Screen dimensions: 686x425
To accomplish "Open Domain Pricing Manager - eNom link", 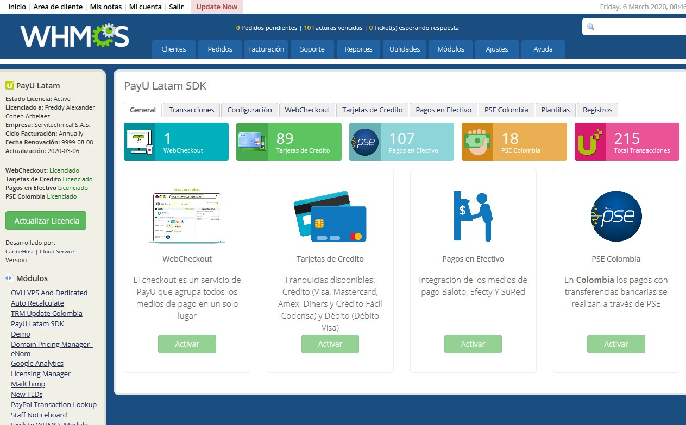I will [x=52, y=348].
